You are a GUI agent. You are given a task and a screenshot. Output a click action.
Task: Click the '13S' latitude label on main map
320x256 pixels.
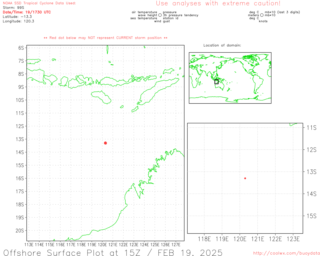pyautogui.click(x=20, y=139)
